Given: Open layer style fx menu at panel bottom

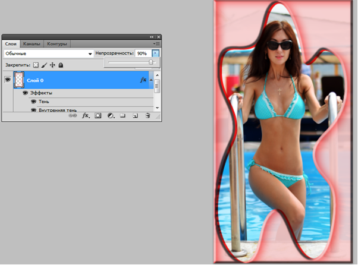Looking at the screenshot, I should click(86, 116).
